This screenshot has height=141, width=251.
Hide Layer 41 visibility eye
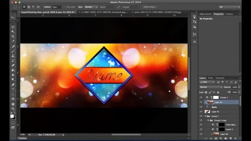[x=201, y=112]
